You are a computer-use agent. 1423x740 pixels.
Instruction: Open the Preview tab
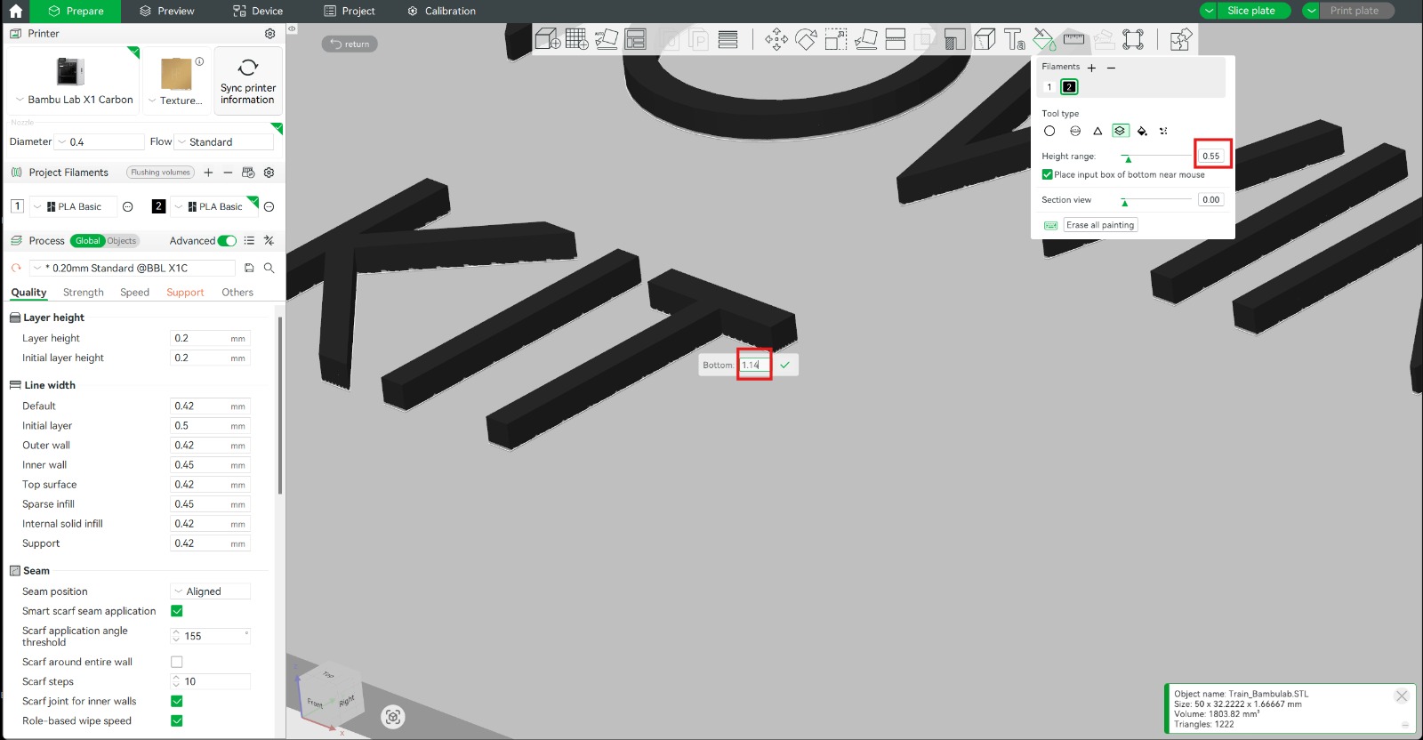166,11
